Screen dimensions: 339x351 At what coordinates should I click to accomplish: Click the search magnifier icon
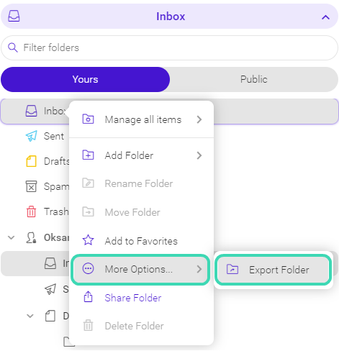click(13, 47)
